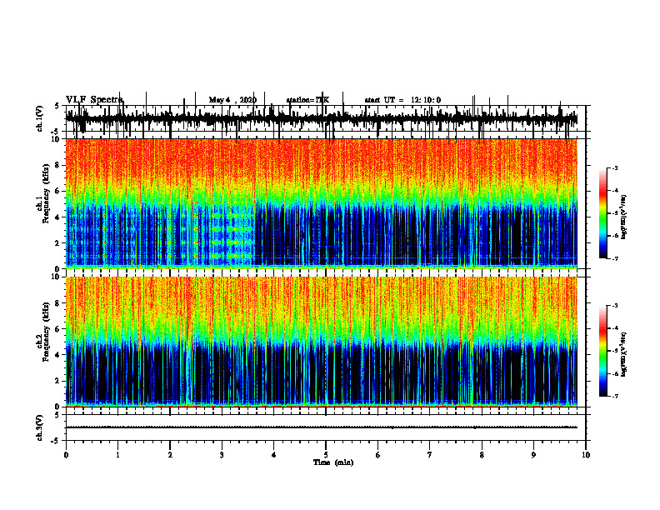Click the flat ch.3 voltage trace
This screenshot has width=660, height=510.
point(321,427)
